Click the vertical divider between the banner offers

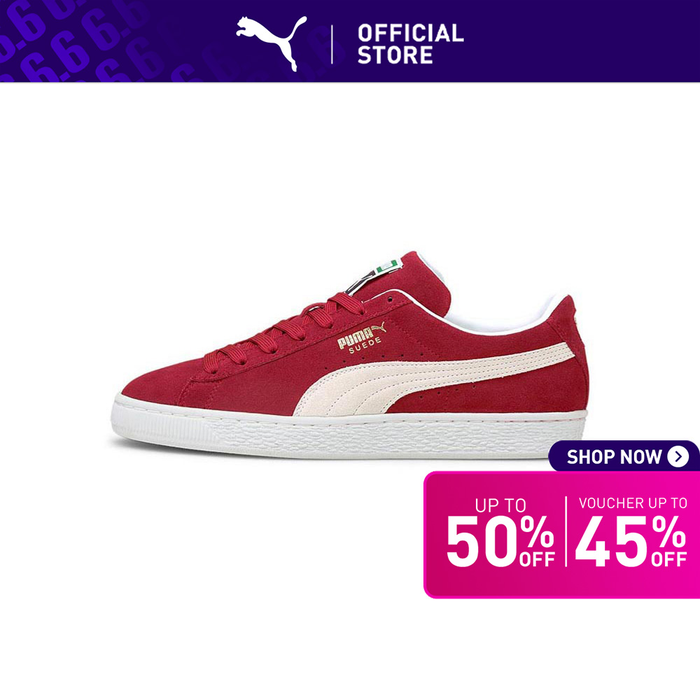[566, 531]
